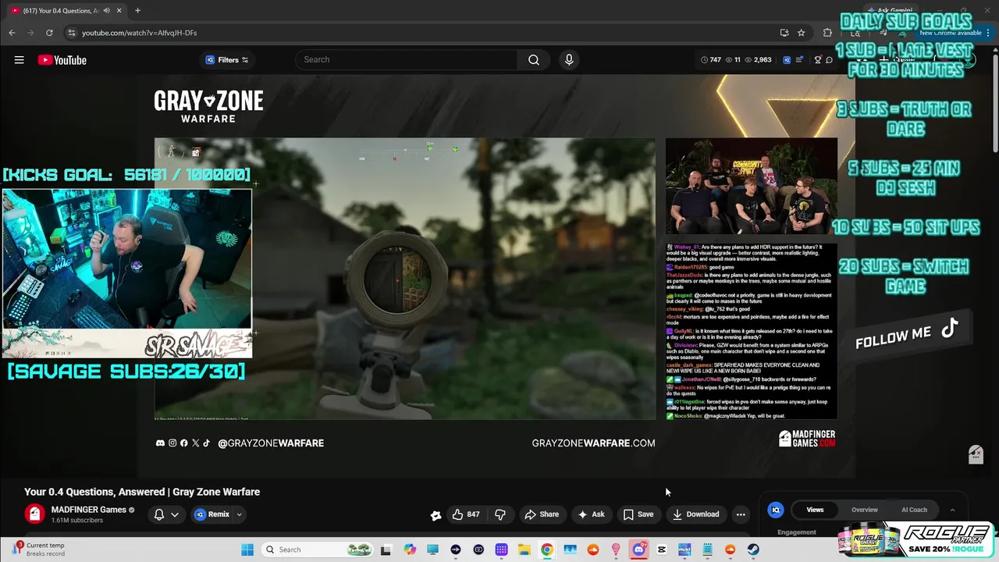
Task: Click the Windows taskbar Search box
Action: (318, 550)
